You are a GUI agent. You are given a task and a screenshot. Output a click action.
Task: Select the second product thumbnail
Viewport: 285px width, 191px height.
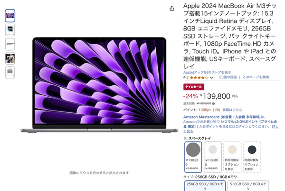10,30
